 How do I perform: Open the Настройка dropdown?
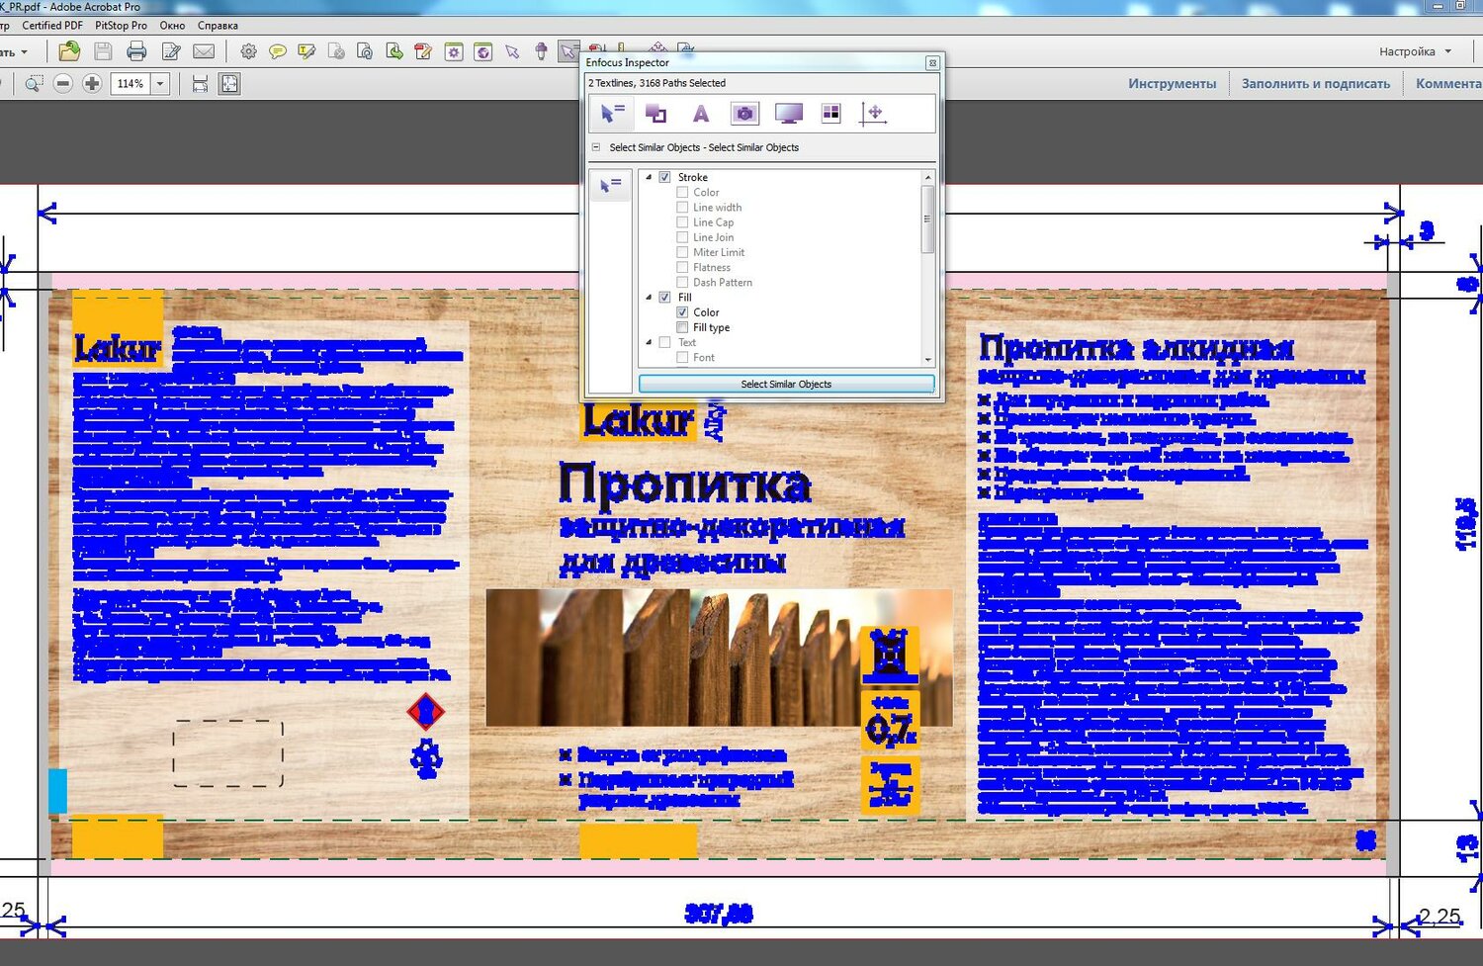[1416, 51]
